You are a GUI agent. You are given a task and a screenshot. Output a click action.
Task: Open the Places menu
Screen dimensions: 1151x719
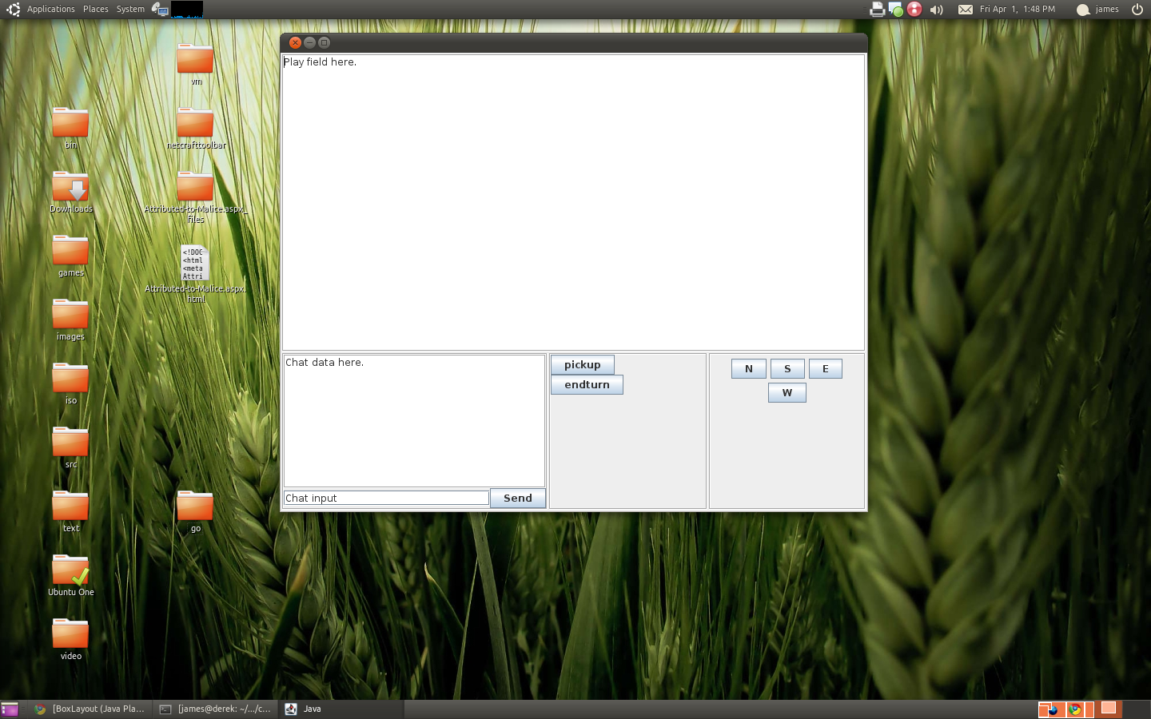pyautogui.click(x=95, y=9)
